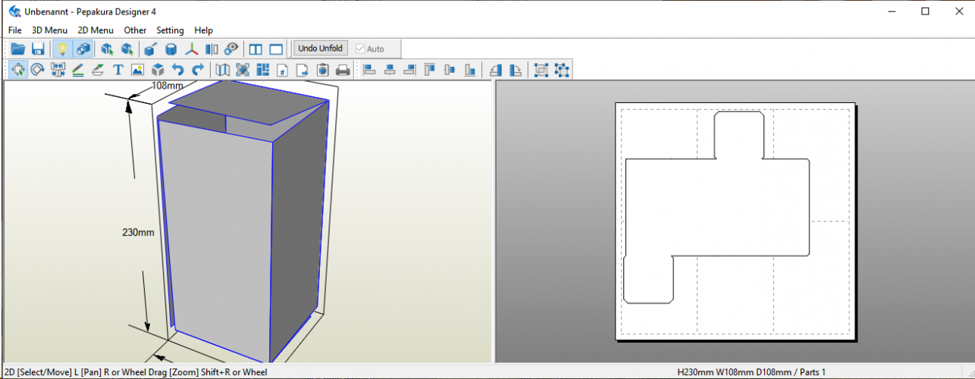Click the framed blue square selection icon
975x379 pixels.
click(x=243, y=70)
